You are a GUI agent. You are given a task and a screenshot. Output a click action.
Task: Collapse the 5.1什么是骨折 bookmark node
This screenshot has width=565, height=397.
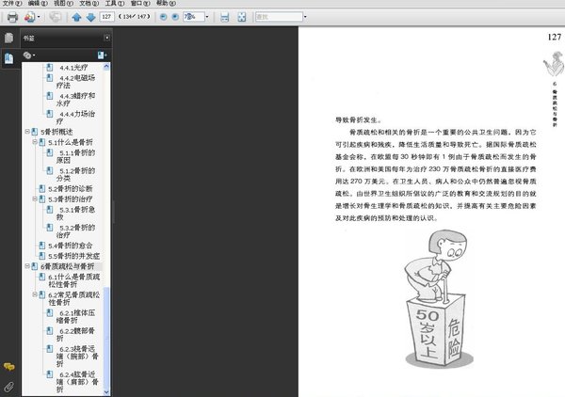pyautogui.click(x=35, y=142)
